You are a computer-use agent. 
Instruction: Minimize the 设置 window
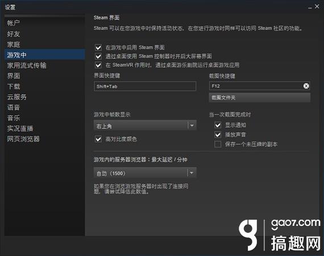point(310,7)
